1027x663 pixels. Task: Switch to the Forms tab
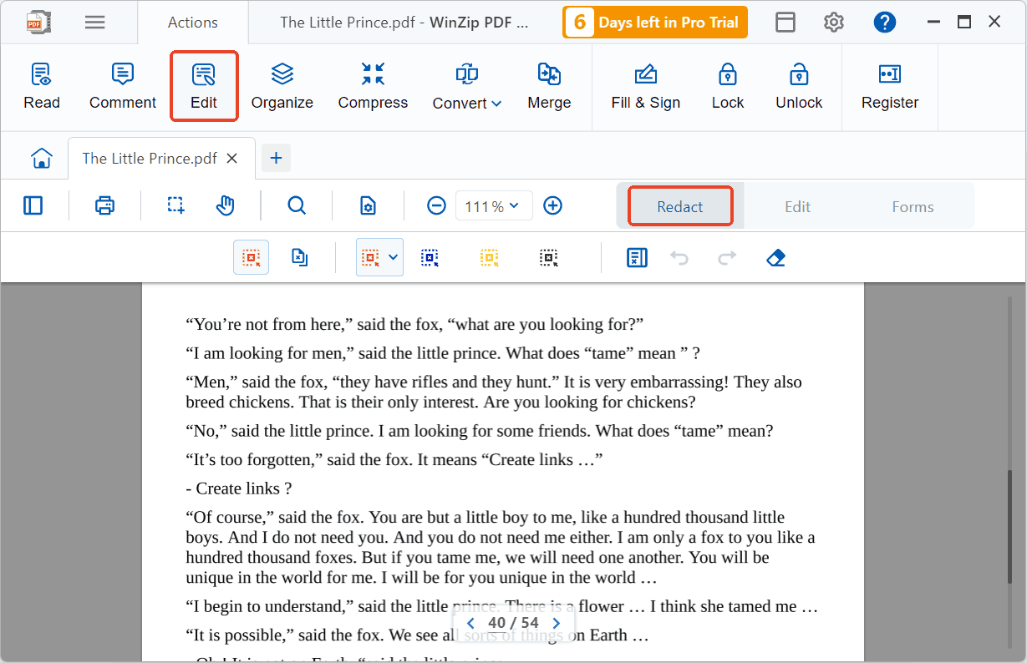click(x=913, y=205)
